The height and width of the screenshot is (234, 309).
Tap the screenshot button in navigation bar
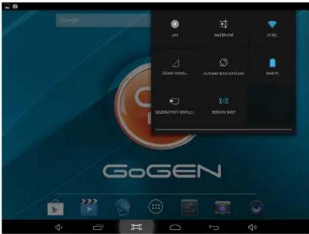[136, 227]
